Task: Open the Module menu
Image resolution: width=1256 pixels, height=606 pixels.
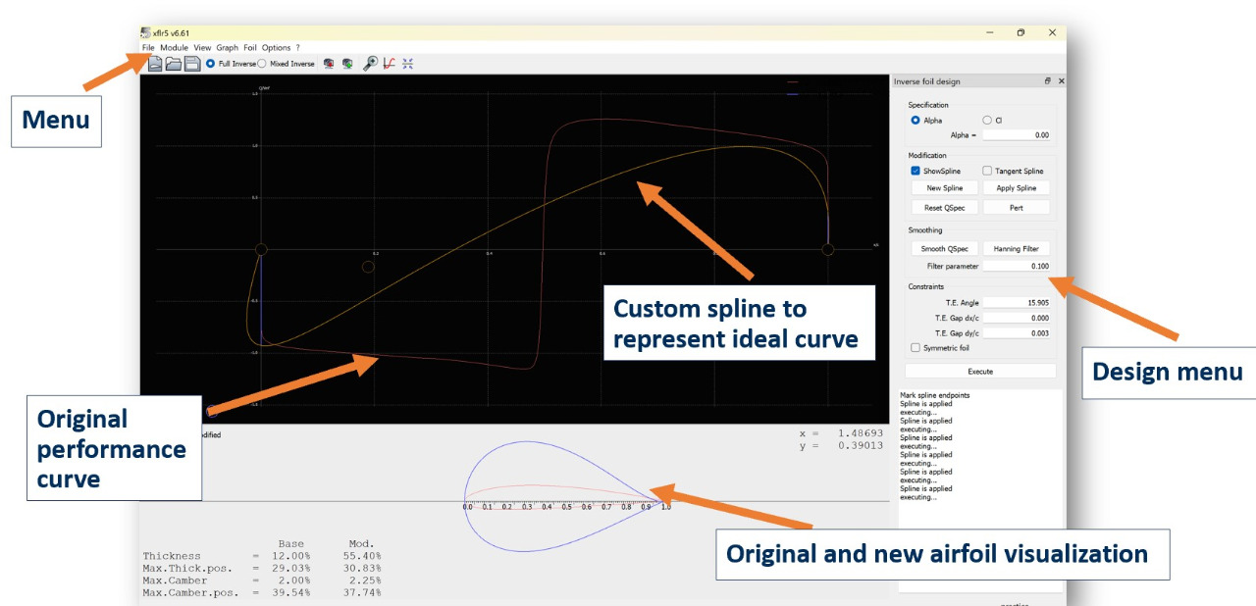Action: point(174,47)
